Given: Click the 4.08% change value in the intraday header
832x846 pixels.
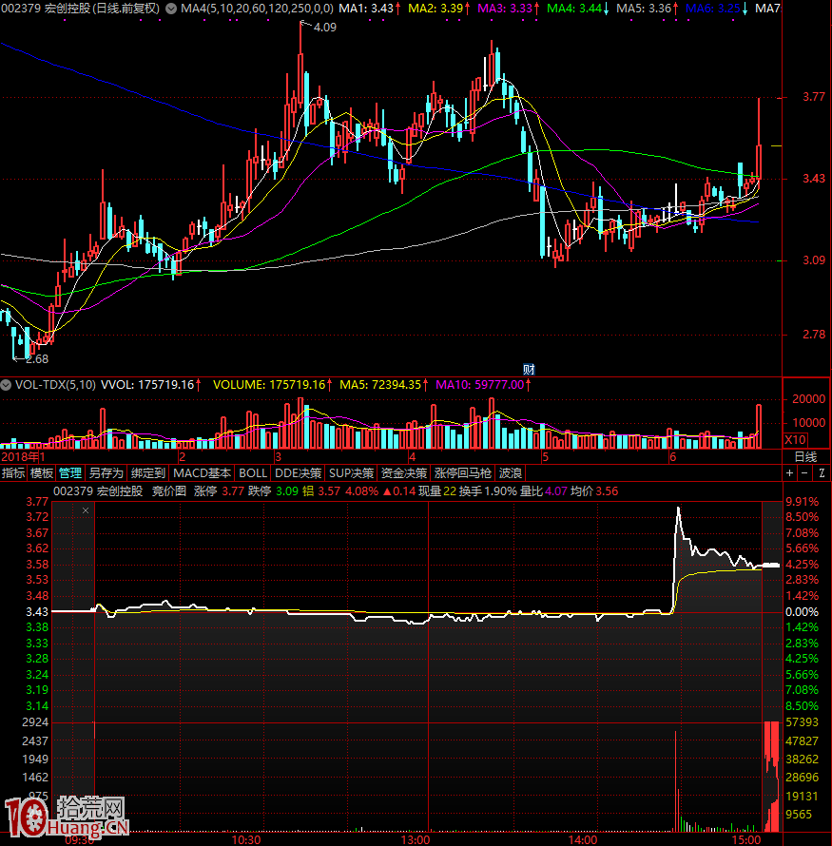Looking at the screenshot, I should 362,491.
